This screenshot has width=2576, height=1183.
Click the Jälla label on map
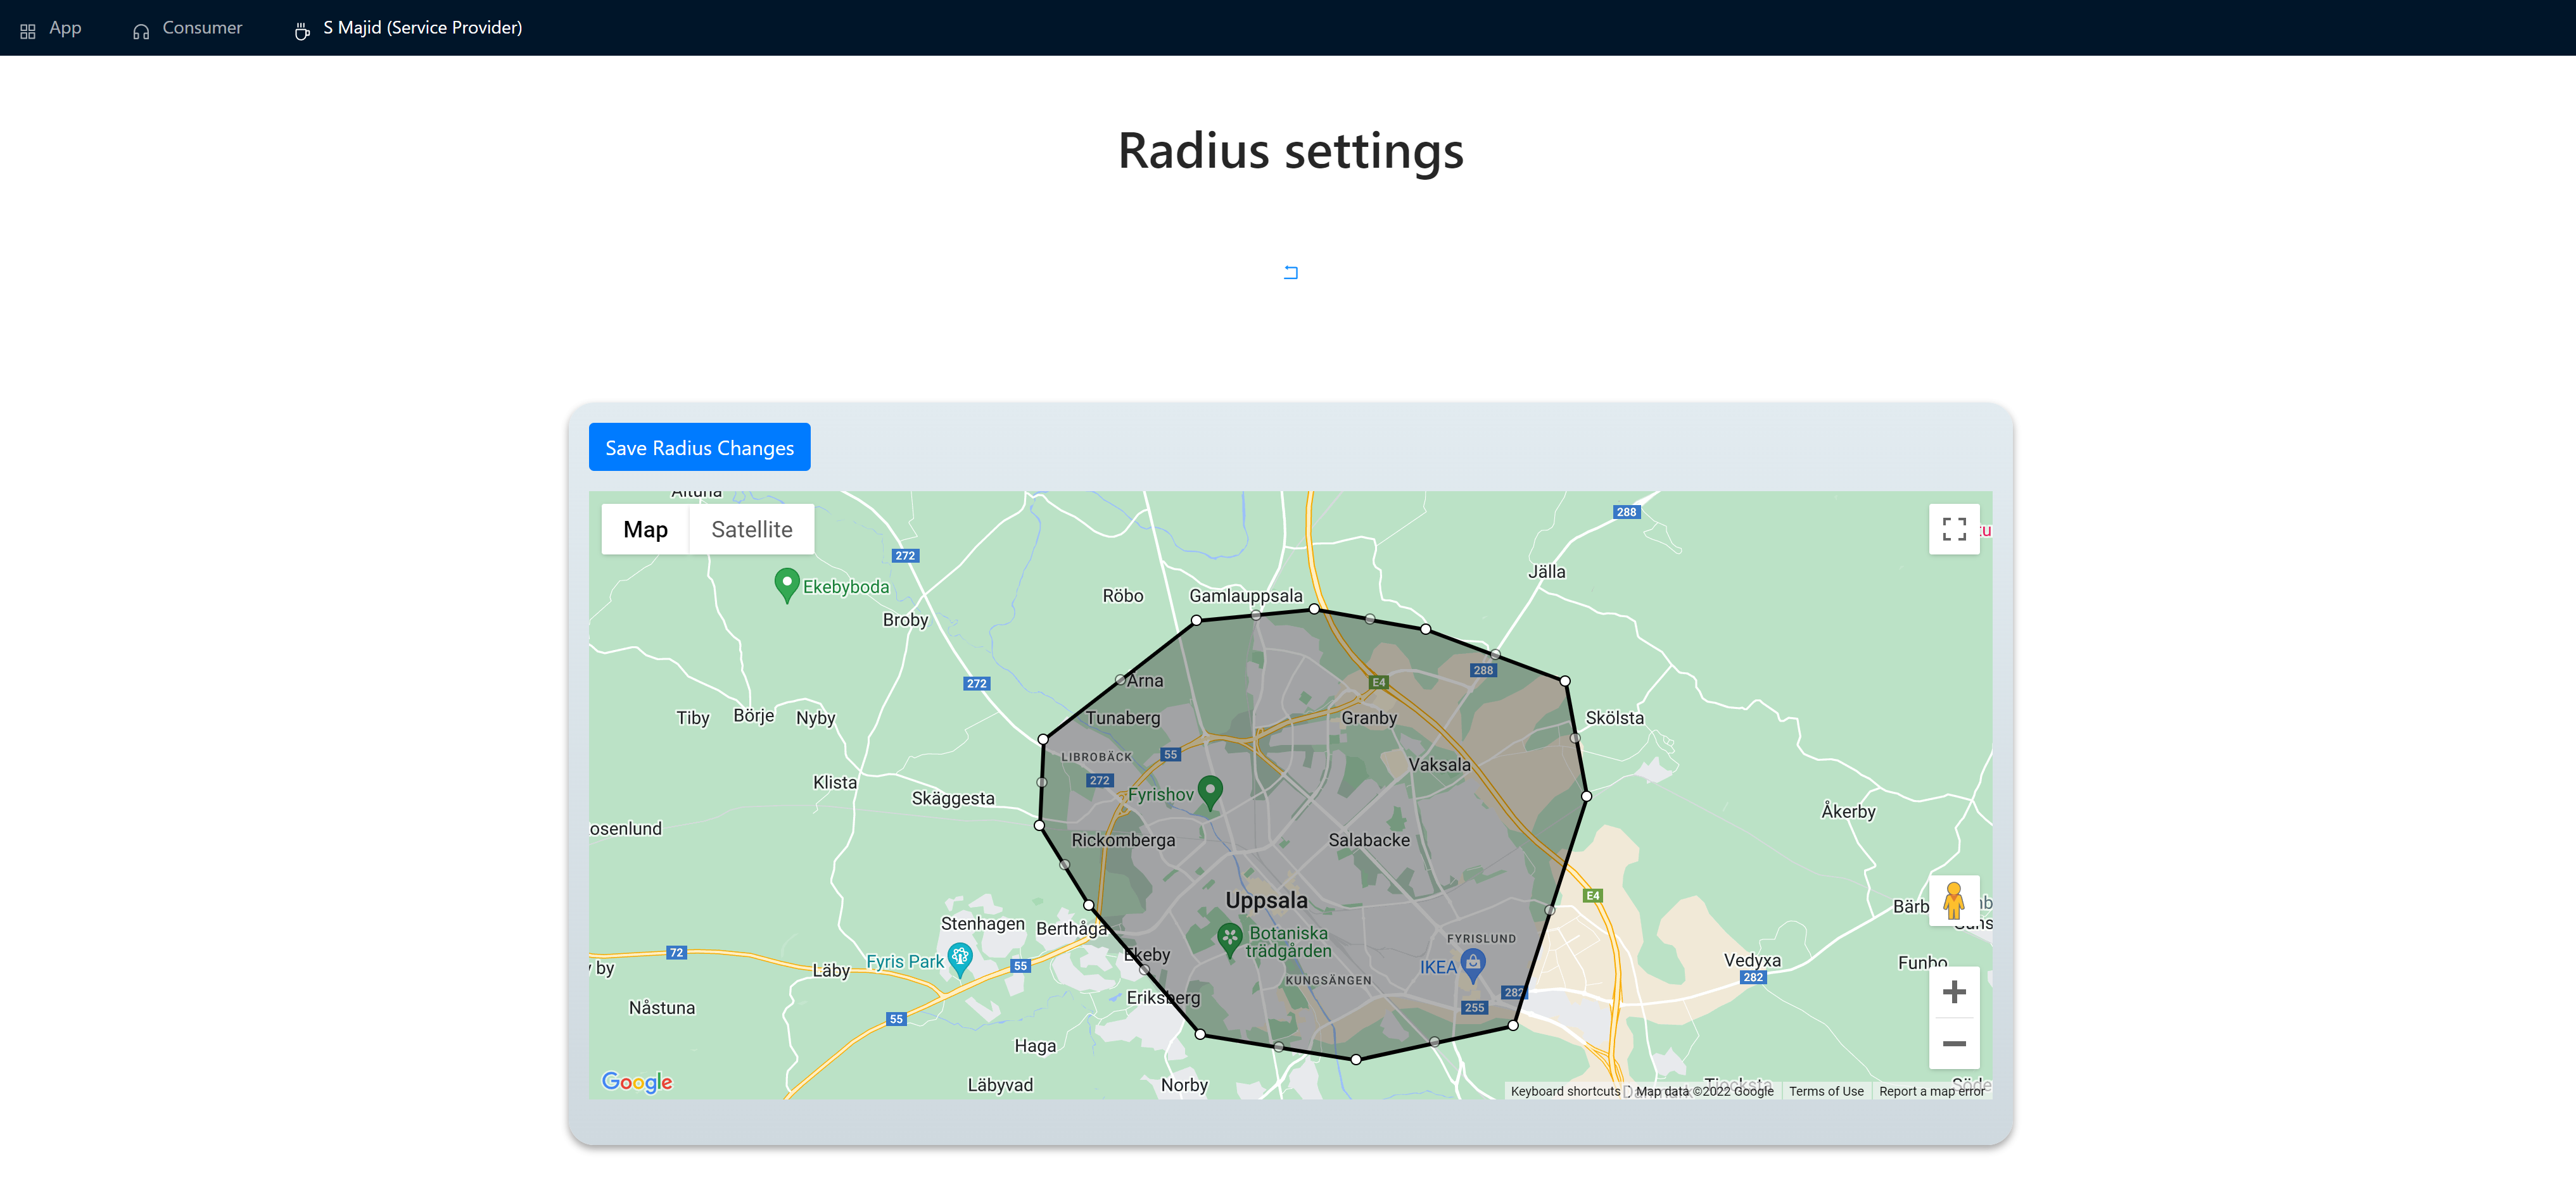1547,572
